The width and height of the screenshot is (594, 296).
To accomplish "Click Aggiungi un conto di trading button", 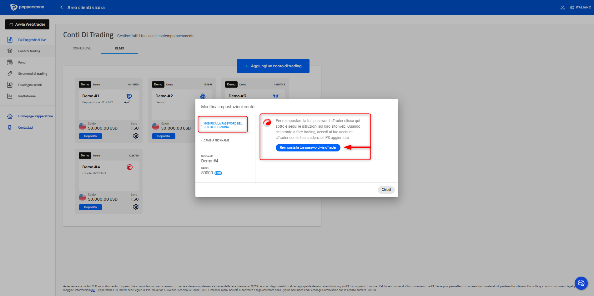I will [273, 66].
